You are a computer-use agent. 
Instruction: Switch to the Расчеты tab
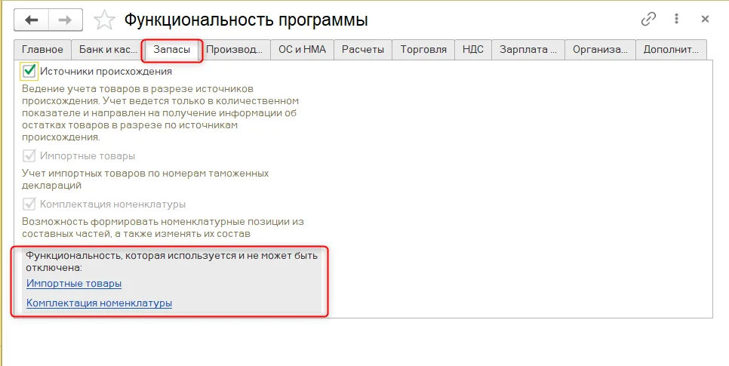[x=363, y=50]
